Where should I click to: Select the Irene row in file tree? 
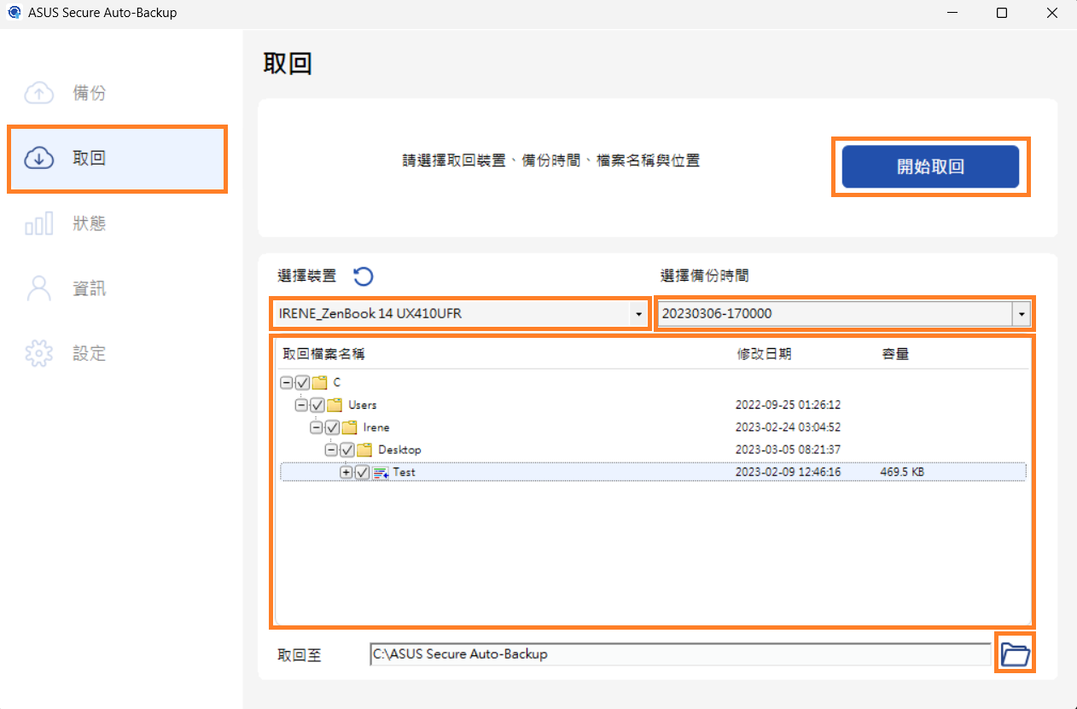(x=376, y=427)
